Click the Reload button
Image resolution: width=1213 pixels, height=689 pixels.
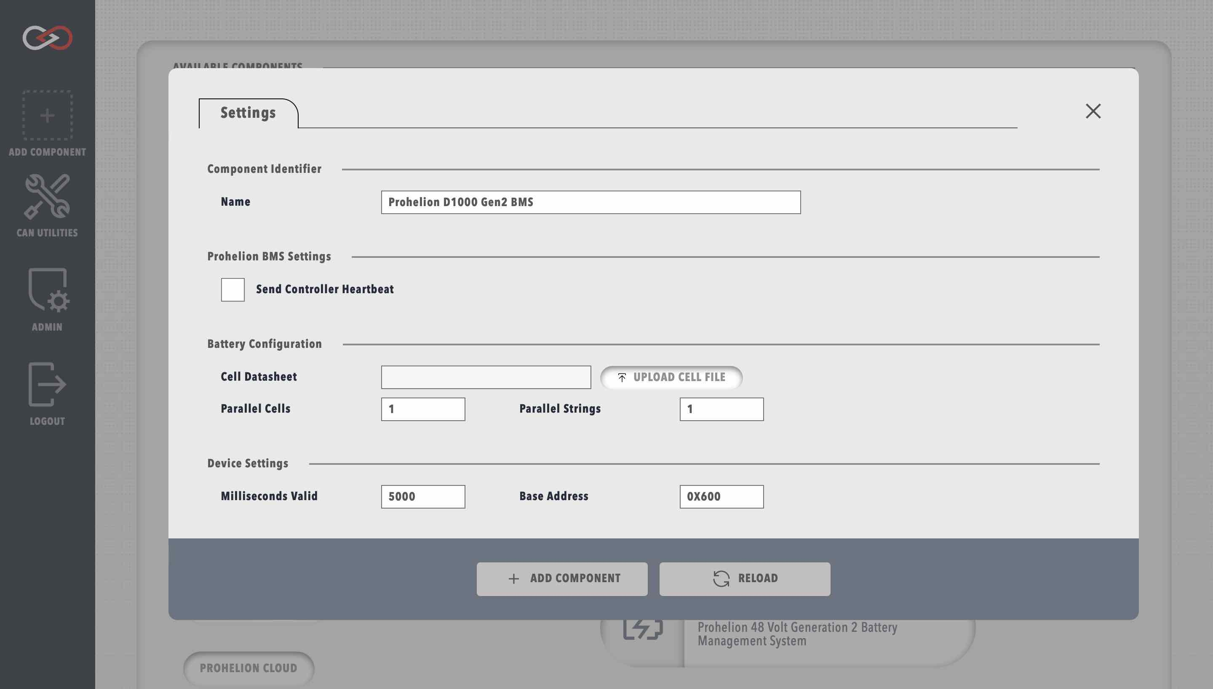745,579
